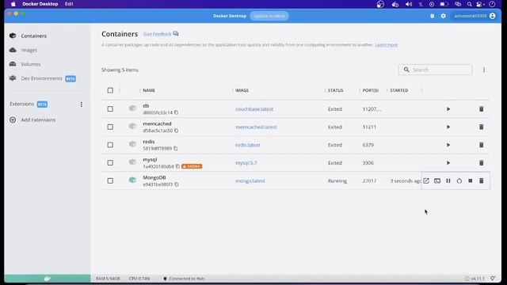Click MongoDB container name
The height and width of the screenshot is (285, 507).
[154, 177]
